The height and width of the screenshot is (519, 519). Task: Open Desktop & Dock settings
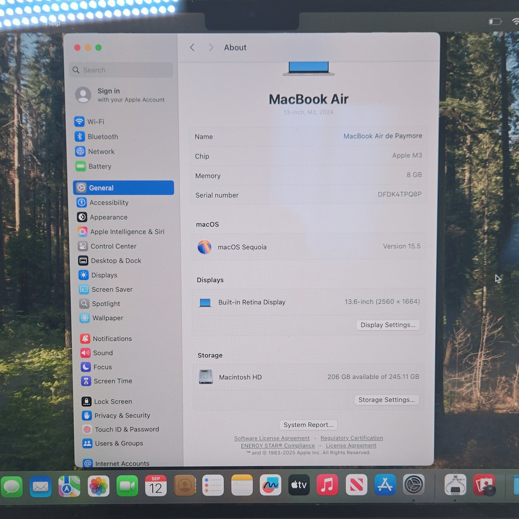(110, 260)
